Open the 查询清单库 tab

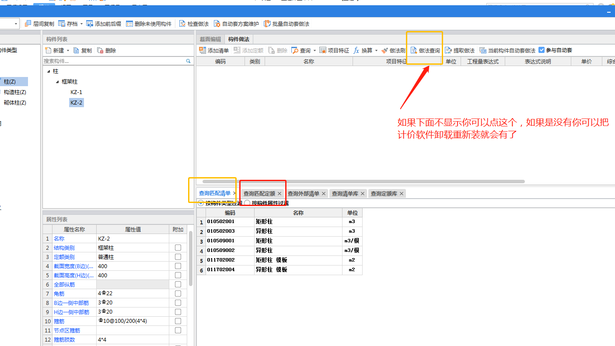click(345, 193)
